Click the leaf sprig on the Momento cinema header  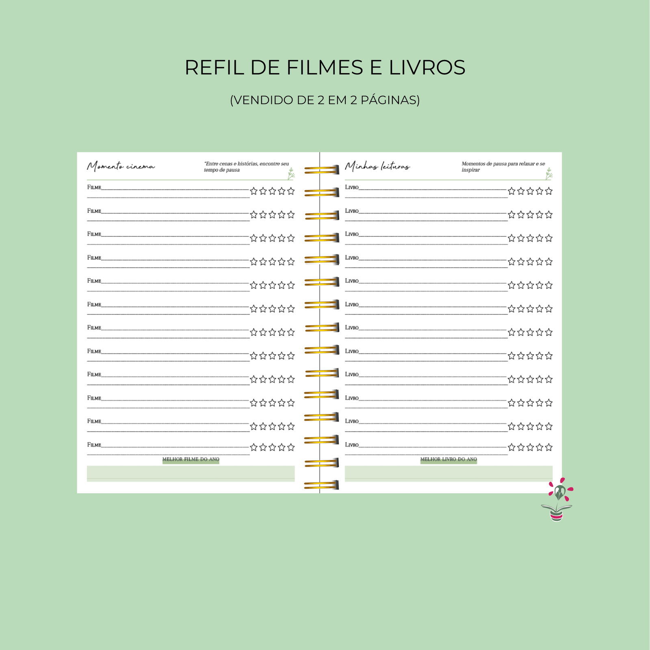291,174
